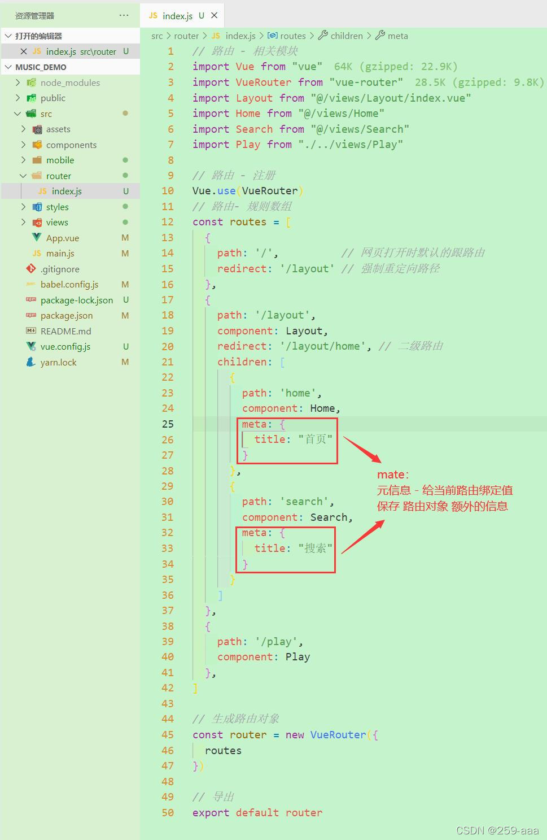Expand the views folder
This screenshot has height=840, width=547.
point(23,222)
